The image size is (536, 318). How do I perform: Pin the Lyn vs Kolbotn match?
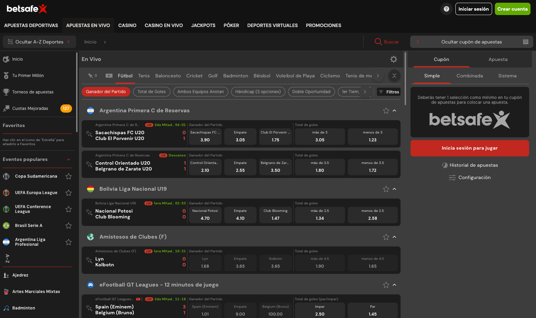coord(89,260)
